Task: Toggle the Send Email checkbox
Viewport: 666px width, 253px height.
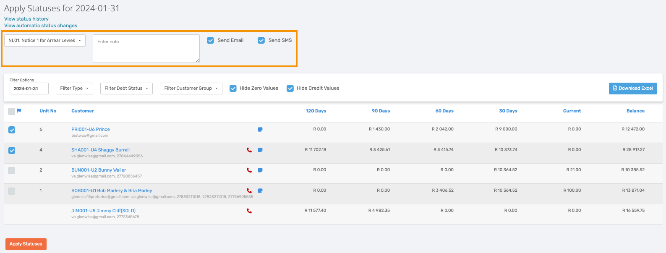Action: coord(211,40)
